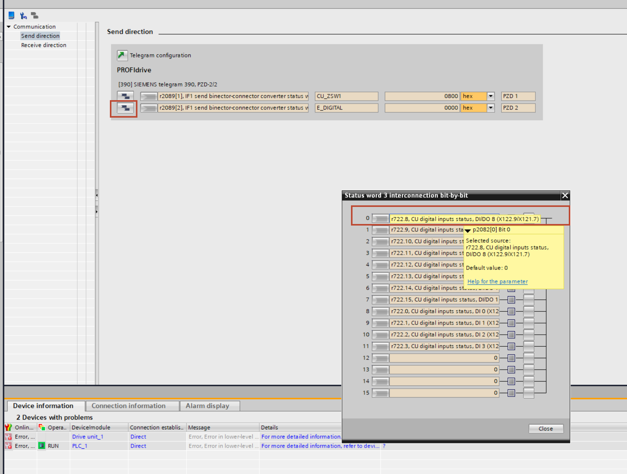Open bit-by-bit interconnection for PZD 2 row
This screenshot has height=474, width=627.
pos(125,108)
